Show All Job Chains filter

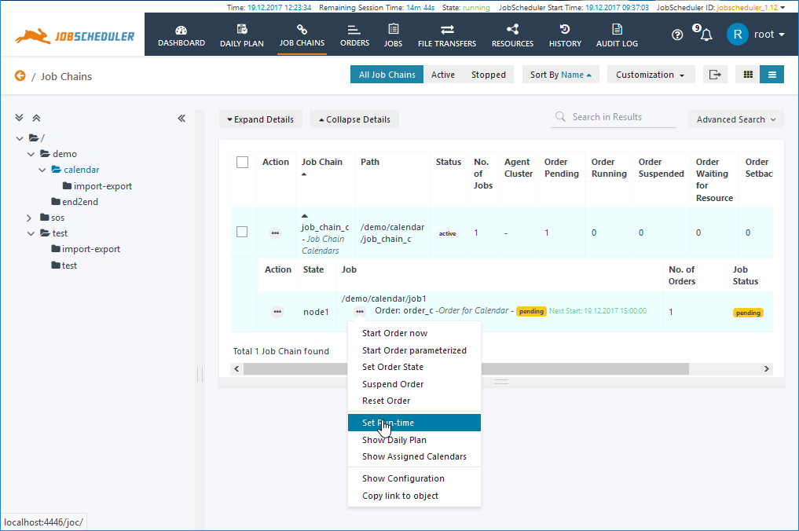(387, 75)
